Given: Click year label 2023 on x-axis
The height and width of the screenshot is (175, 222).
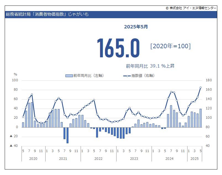Looking at the screenshot, I should 134,159.
